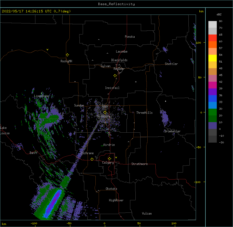
Task: Click the Okotoks label
Action: [x=111, y=189]
